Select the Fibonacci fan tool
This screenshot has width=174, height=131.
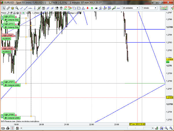point(70,8)
